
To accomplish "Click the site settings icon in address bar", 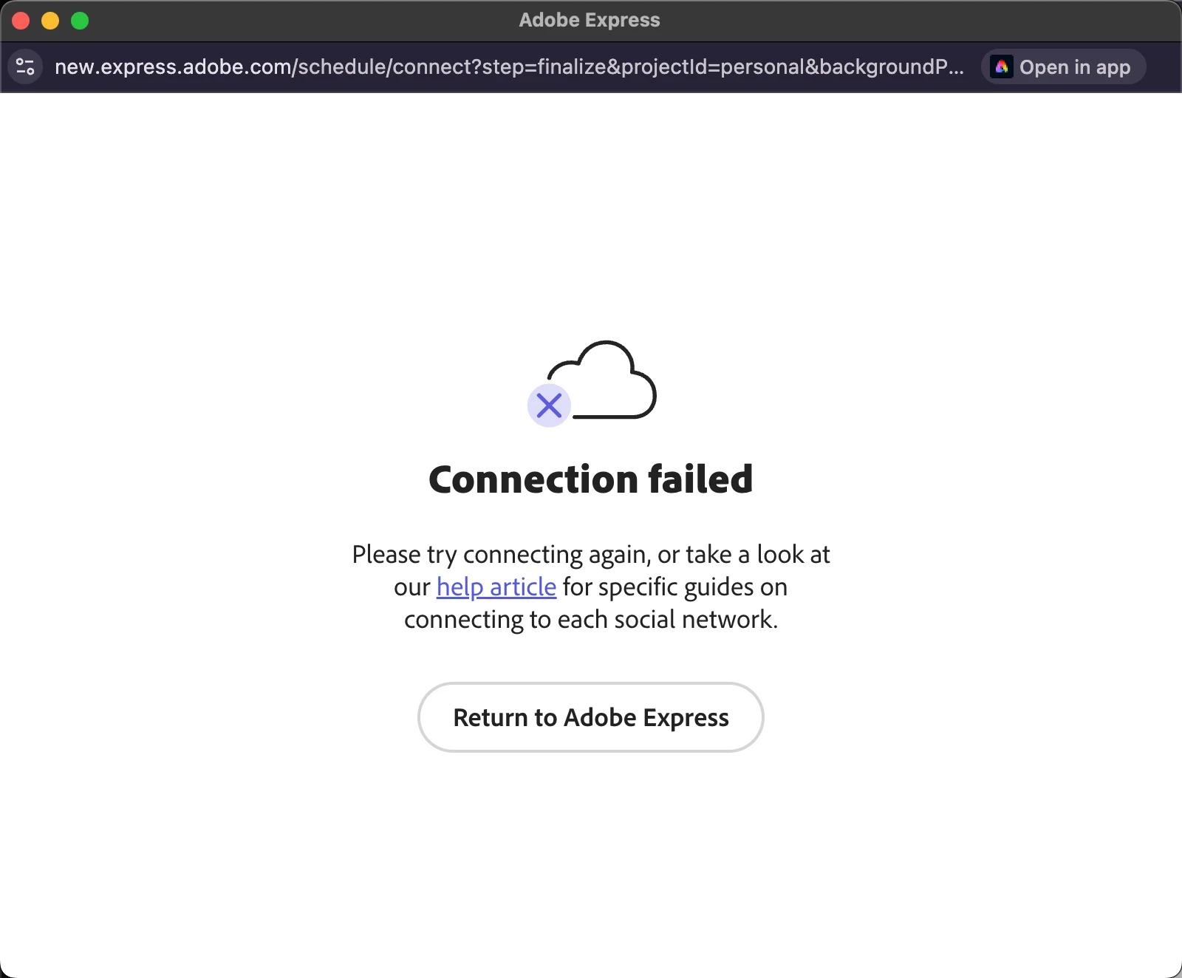I will (x=25, y=66).
